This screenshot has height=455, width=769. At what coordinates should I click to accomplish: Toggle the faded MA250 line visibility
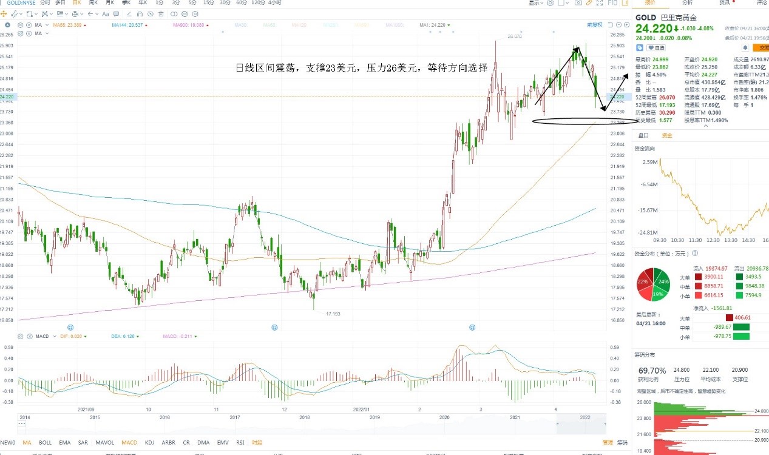pyautogui.click(x=331, y=25)
